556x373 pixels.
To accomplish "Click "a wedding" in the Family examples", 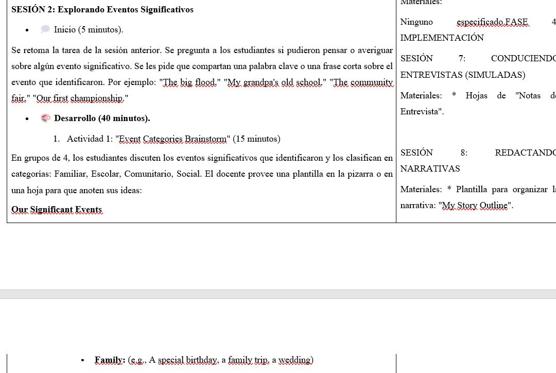I will (291, 360).
